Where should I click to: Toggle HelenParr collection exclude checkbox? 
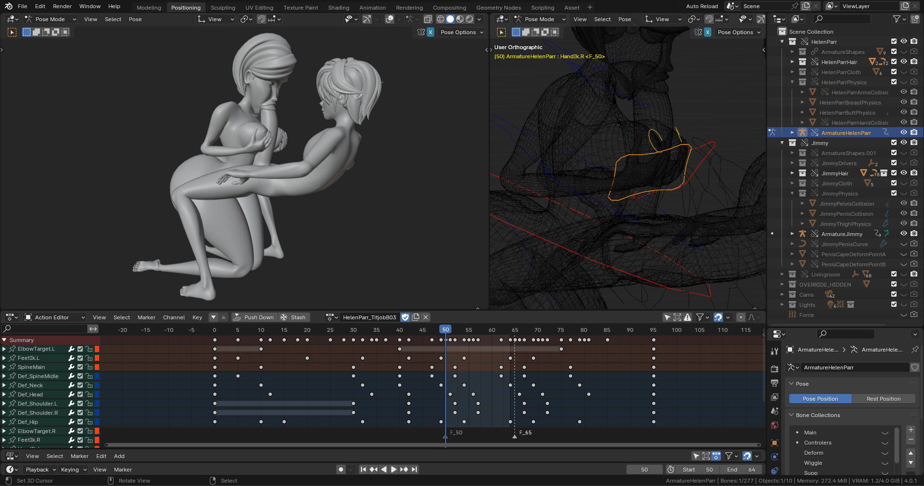[x=894, y=42]
